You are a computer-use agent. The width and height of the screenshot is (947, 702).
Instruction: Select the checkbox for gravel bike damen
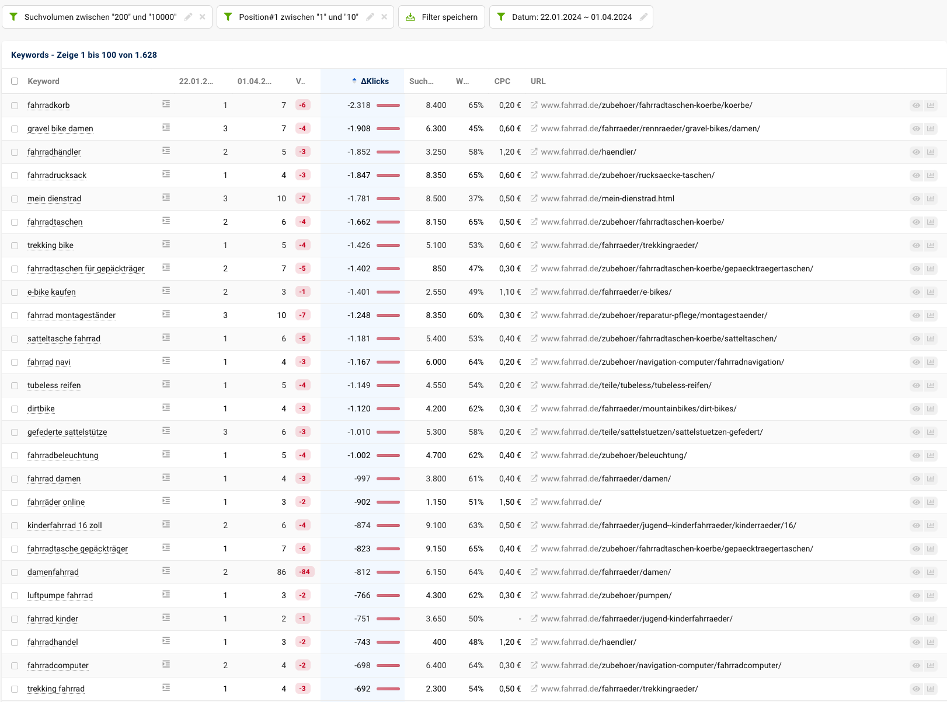15,129
